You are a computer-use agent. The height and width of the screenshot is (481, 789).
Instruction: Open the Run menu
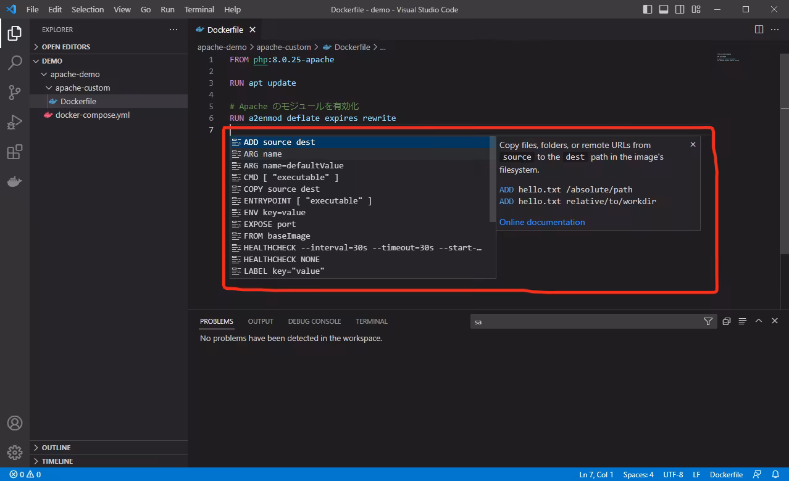(x=167, y=9)
